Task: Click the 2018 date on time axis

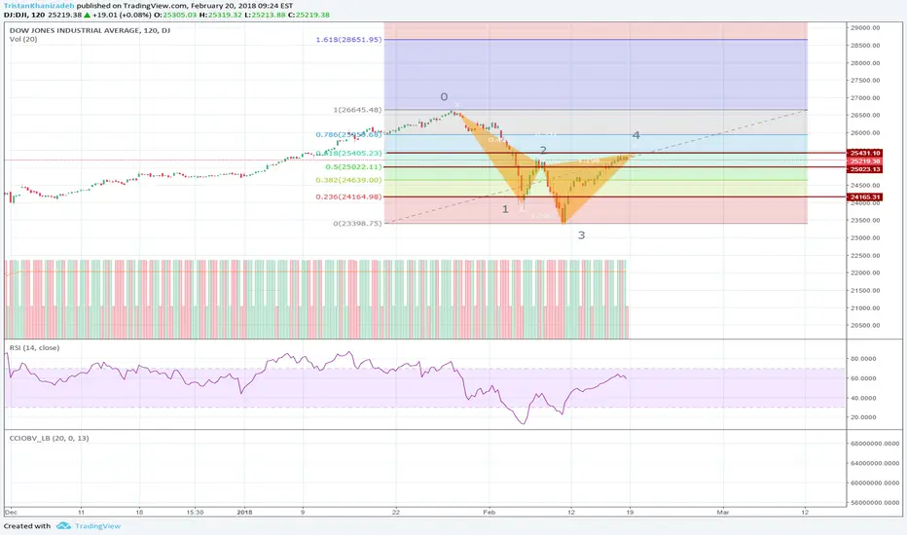Action: pos(244,512)
